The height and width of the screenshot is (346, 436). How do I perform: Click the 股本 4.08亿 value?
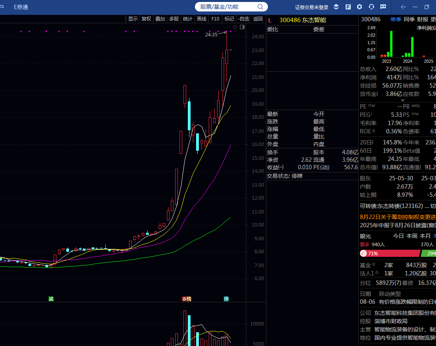[350, 152]
